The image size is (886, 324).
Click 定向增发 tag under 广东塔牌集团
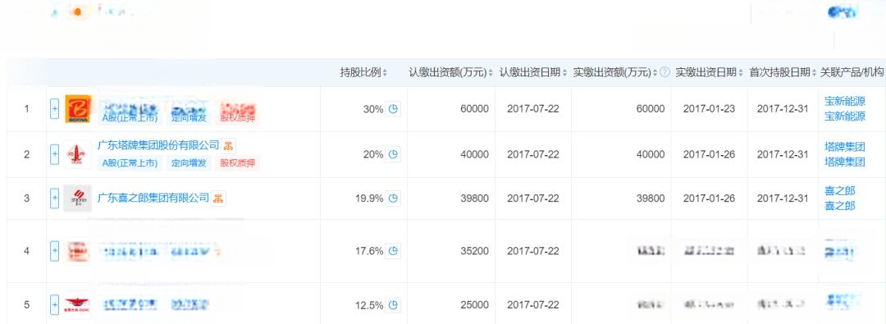189,164
